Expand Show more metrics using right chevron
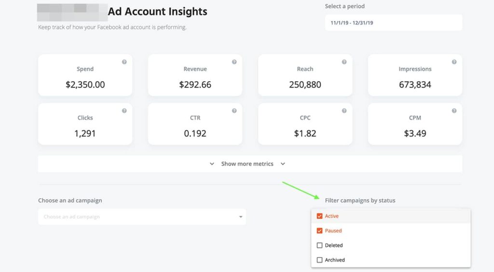The image size is (494, 272). 283,164
